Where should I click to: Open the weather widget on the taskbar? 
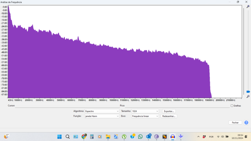pos(6,136)
